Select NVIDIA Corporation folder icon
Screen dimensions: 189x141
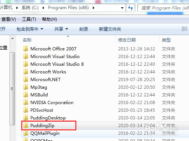click(26, 102)
